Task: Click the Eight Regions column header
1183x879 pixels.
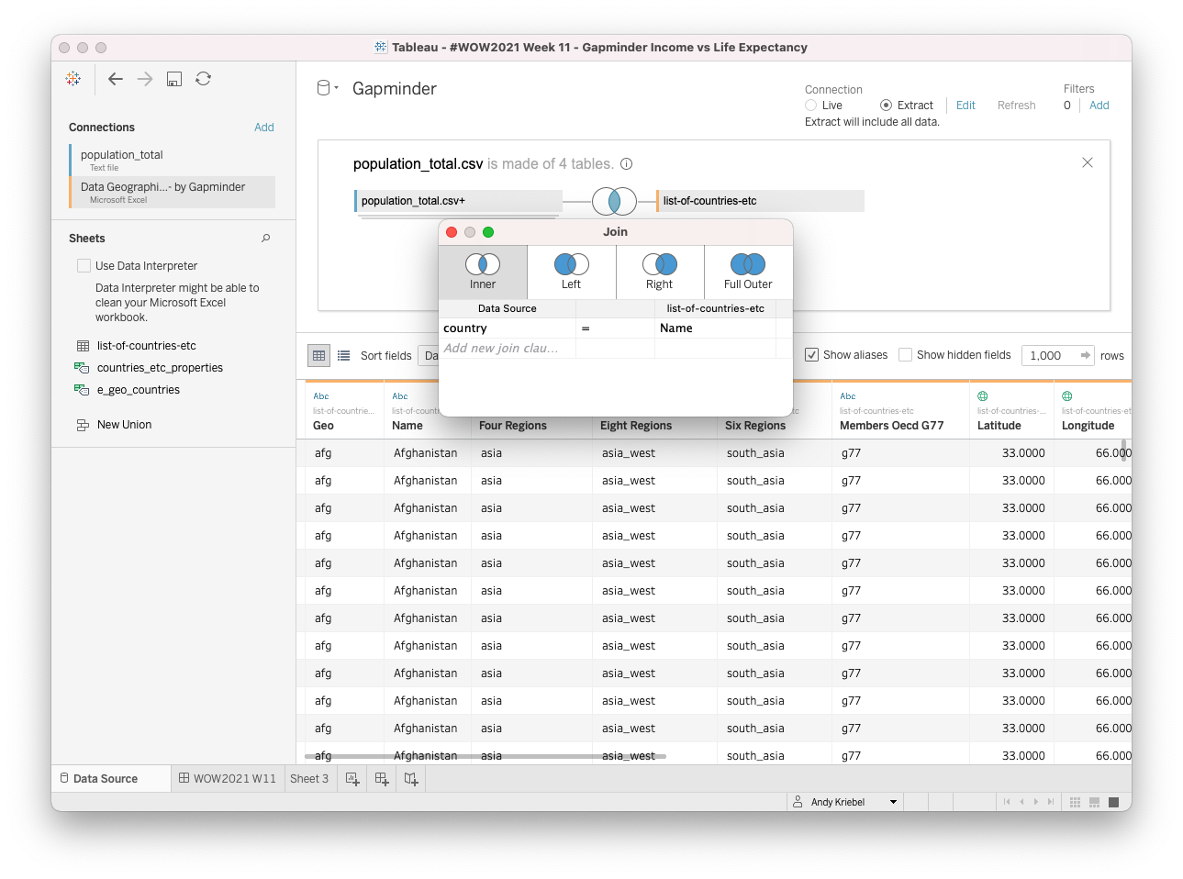Action: [636, 426]
